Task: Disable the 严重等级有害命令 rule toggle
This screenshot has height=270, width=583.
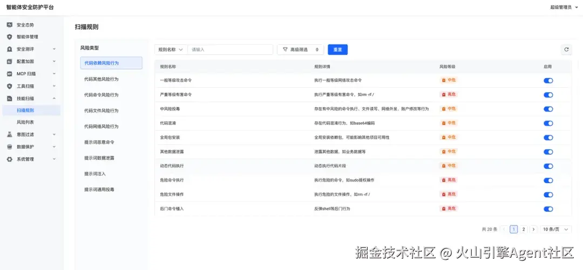Action: pos(548,95)
